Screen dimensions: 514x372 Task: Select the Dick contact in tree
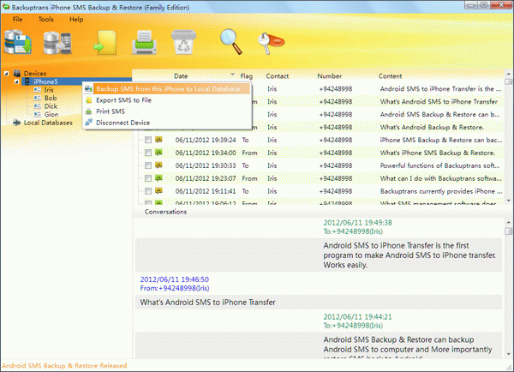[x=51, y=106]
